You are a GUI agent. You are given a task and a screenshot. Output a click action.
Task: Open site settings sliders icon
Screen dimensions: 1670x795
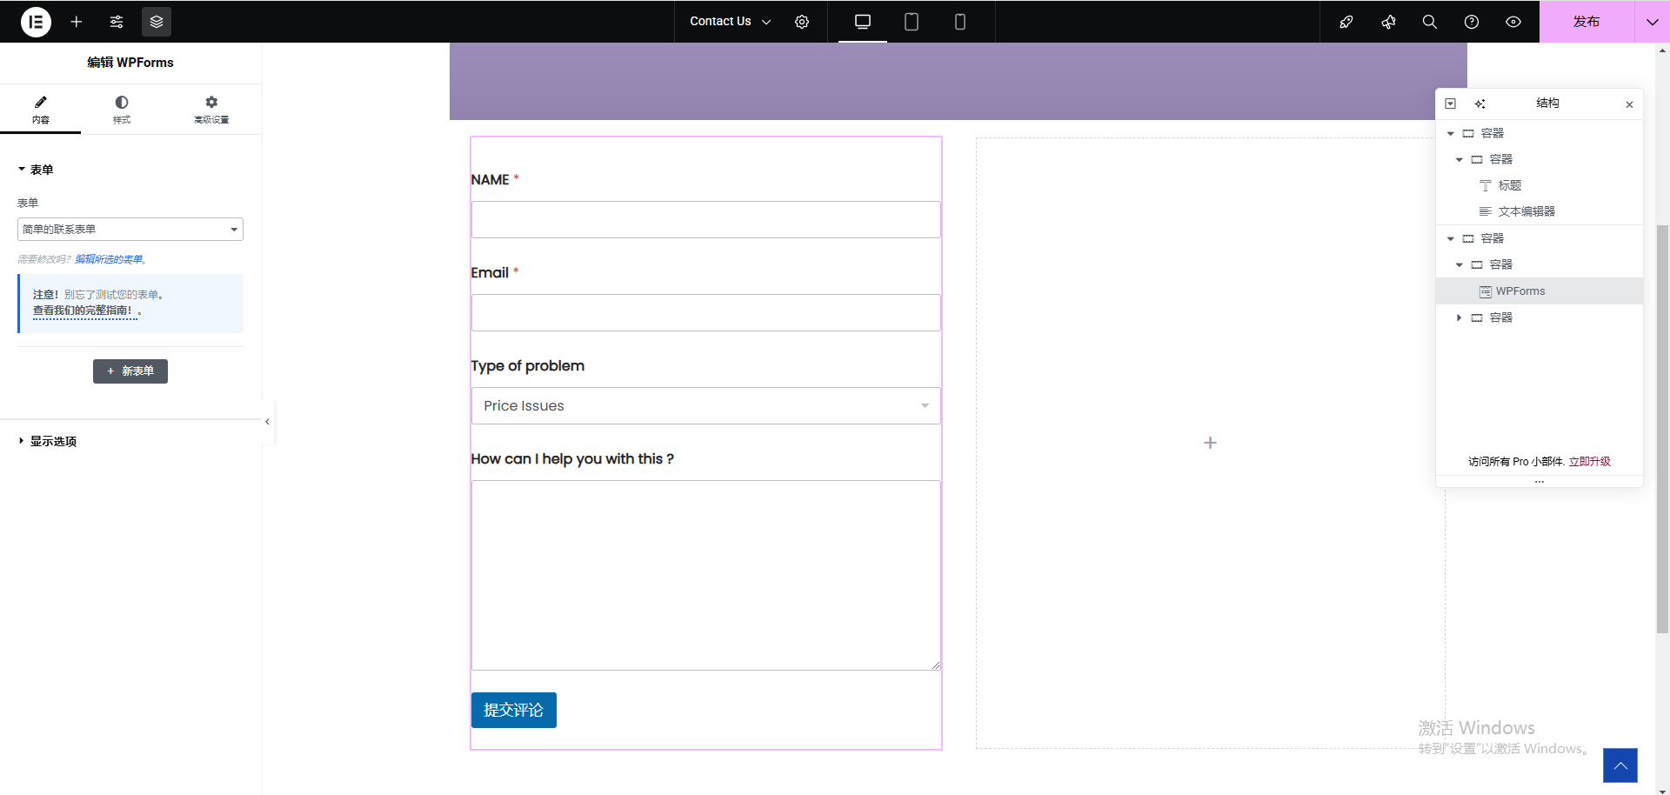coord(117,22)
